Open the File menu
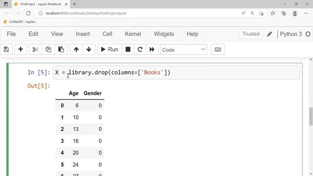This screenshot has width=313, height=176. click(11, 34)
